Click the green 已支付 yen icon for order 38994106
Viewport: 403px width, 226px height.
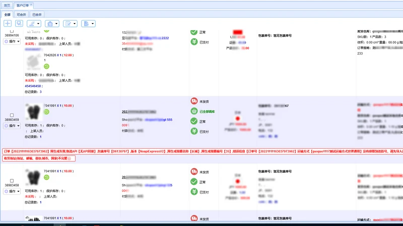(194, 42)
